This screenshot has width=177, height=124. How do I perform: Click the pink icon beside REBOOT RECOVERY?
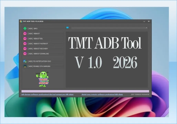click(25, 49)
